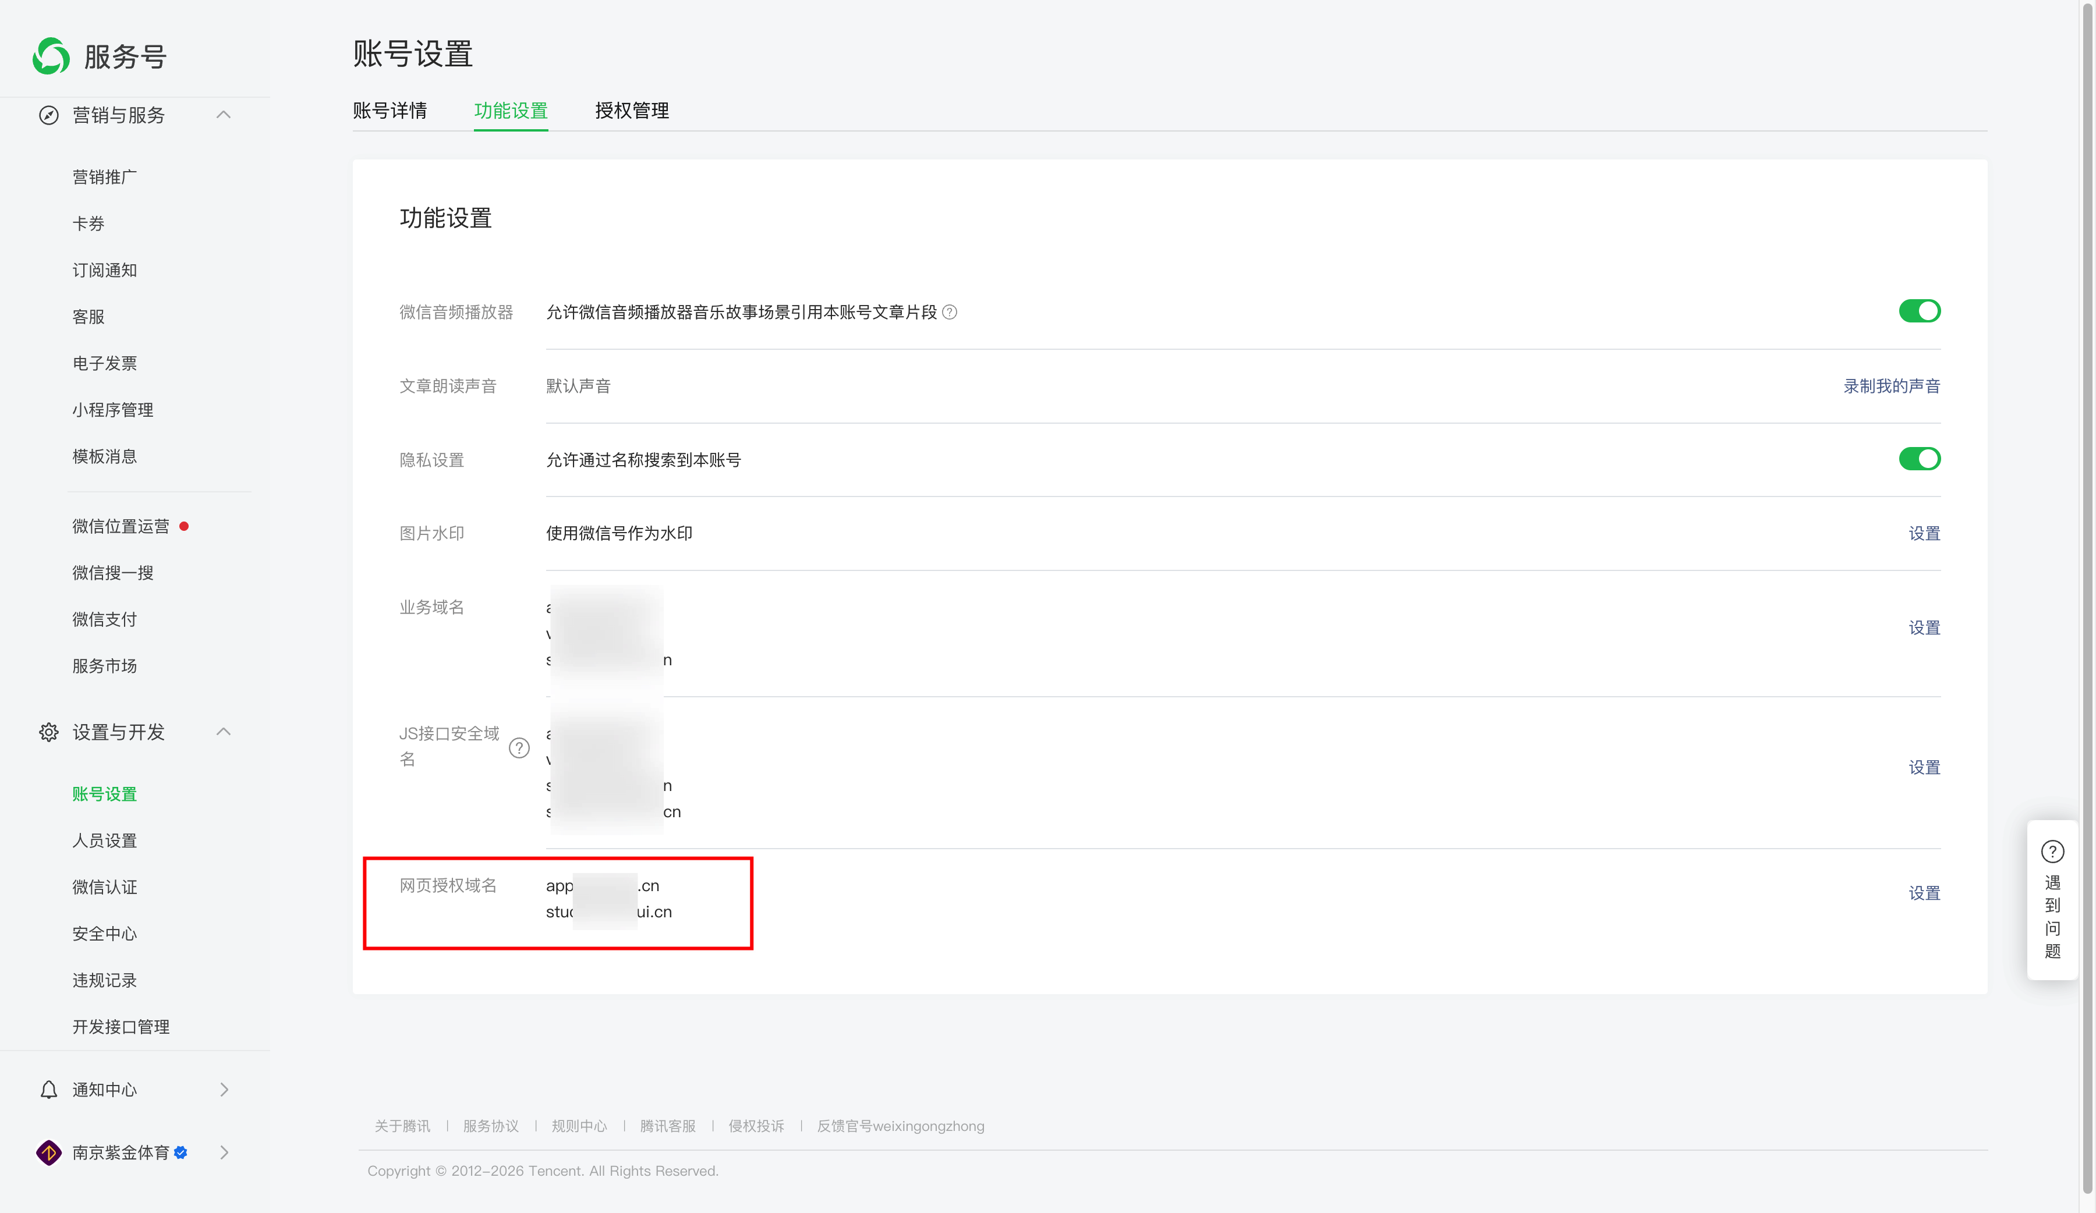Click the blue verified badge next to 南京紫金体育

[x=180, y=1152]
